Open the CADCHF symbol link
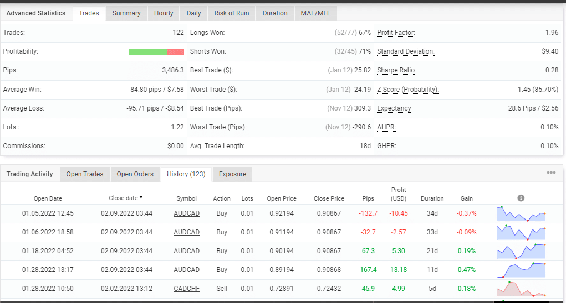Screen dimensions: 566x303 coord(186,289)
